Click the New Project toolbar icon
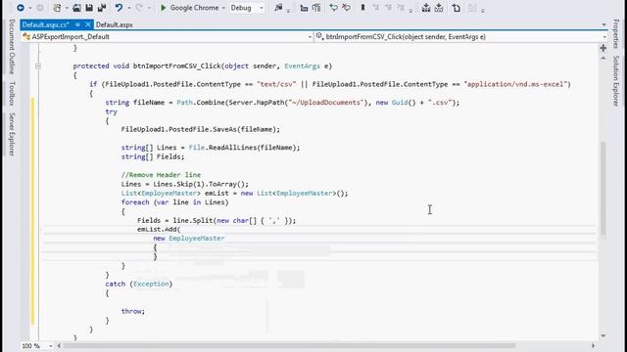This screenshot has width=627, height=352. pyautogui.click(x=57, y=8)
